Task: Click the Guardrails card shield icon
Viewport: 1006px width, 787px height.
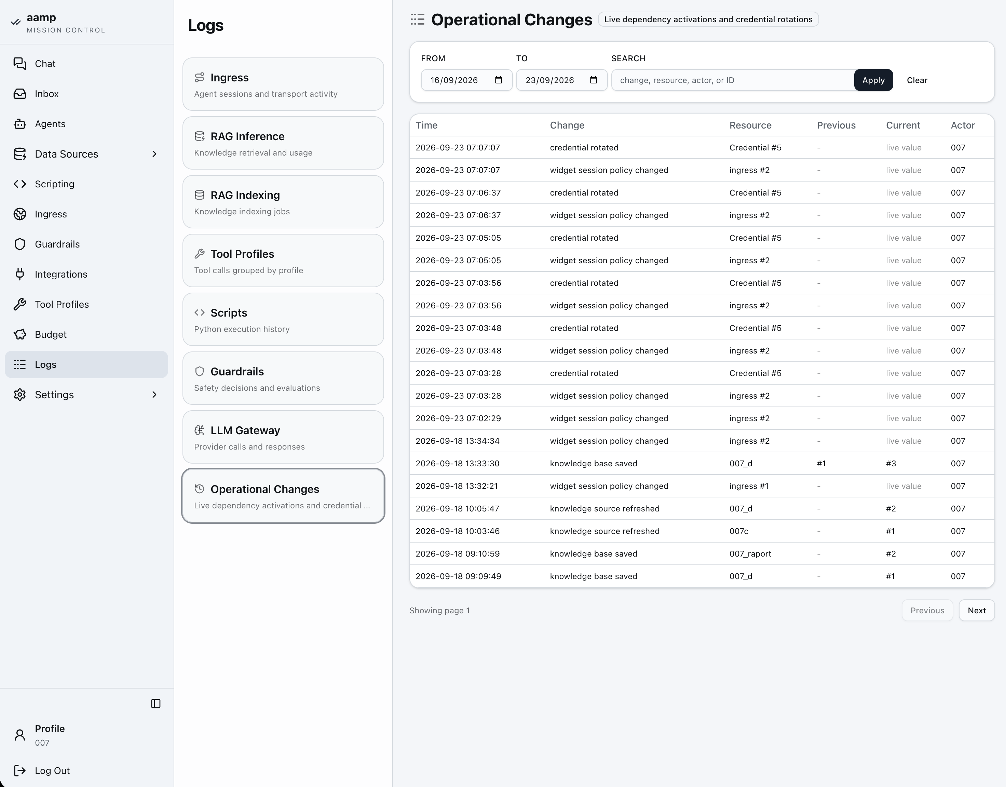Action: click(200, 371)
